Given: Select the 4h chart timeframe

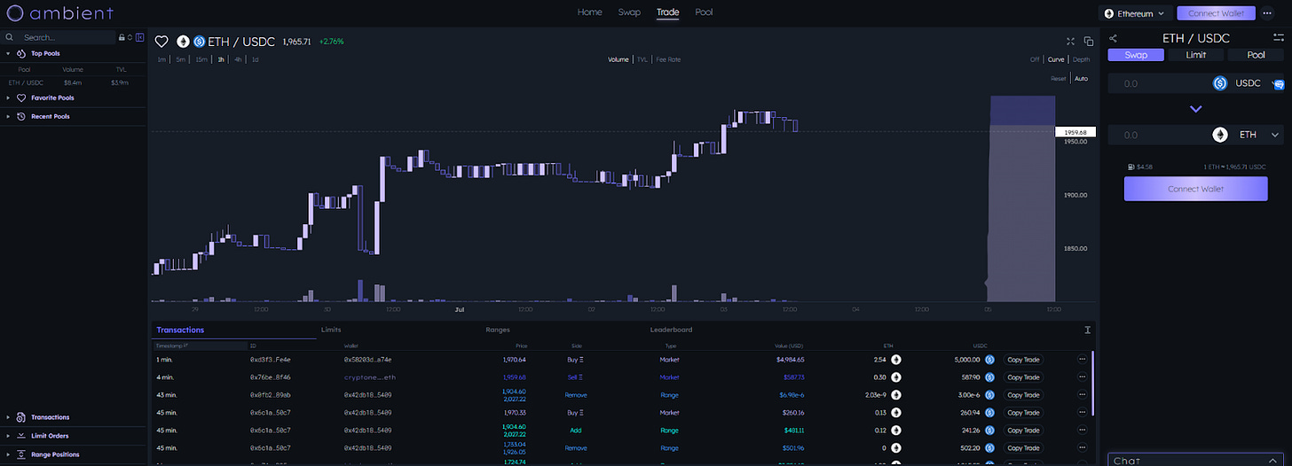Looking at the screenshot, I should pos(238,59).
